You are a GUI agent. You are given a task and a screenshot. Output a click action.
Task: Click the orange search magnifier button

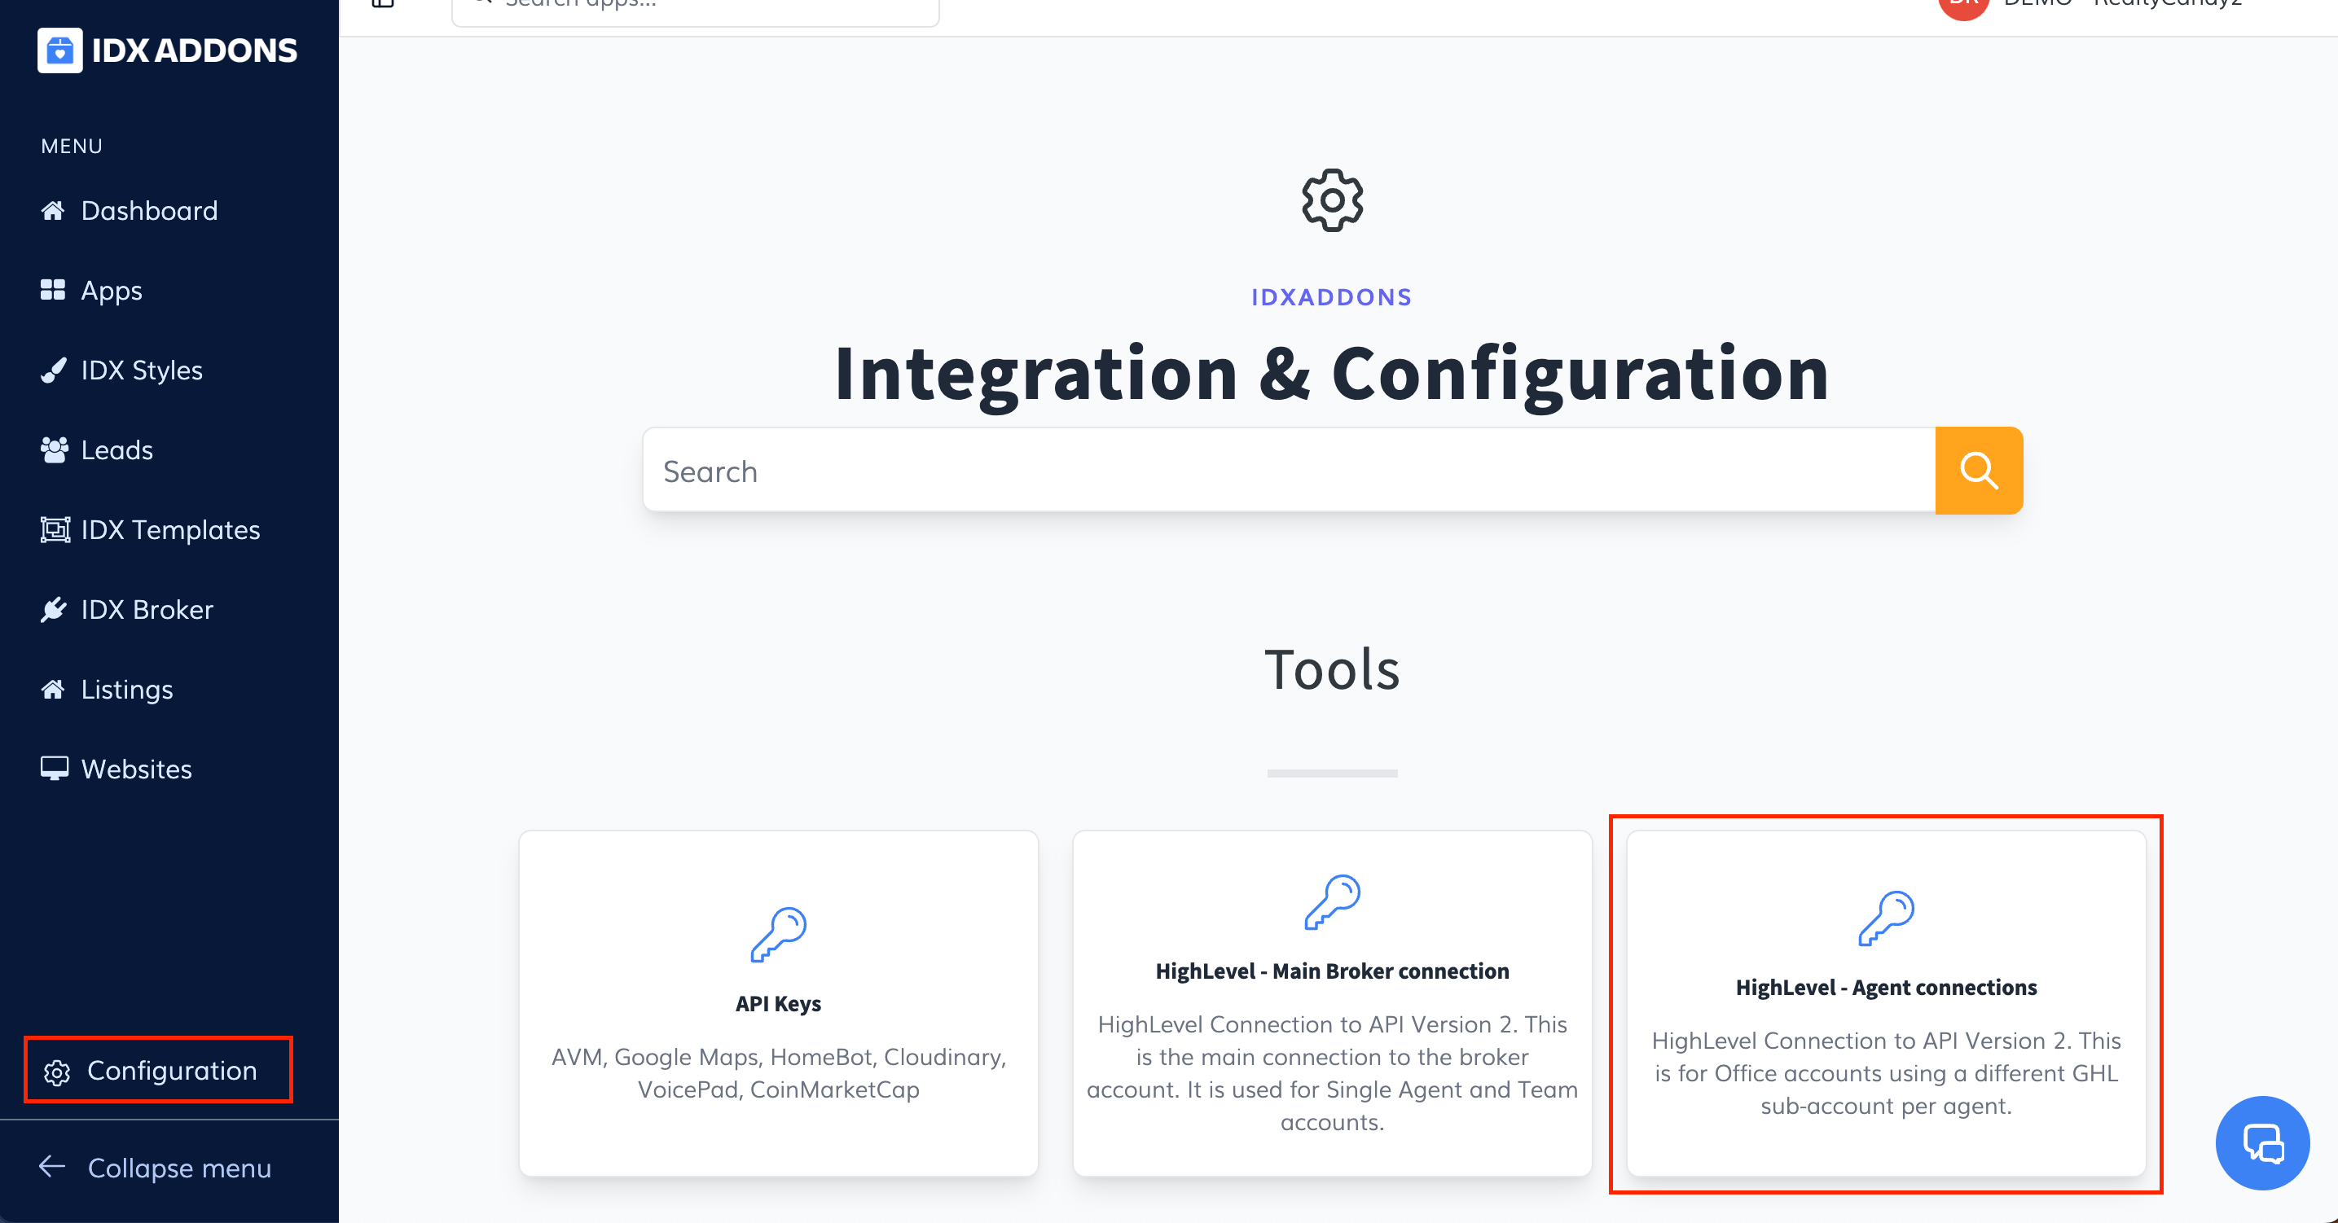click(1979, 471)
